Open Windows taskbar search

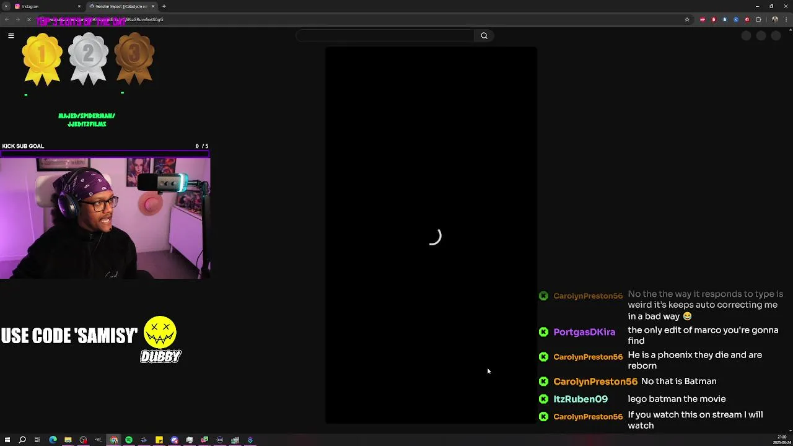point(22,440)
